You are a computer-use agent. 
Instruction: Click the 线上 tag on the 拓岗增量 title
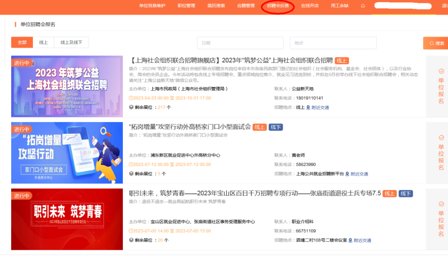click(x=260, y=127)
